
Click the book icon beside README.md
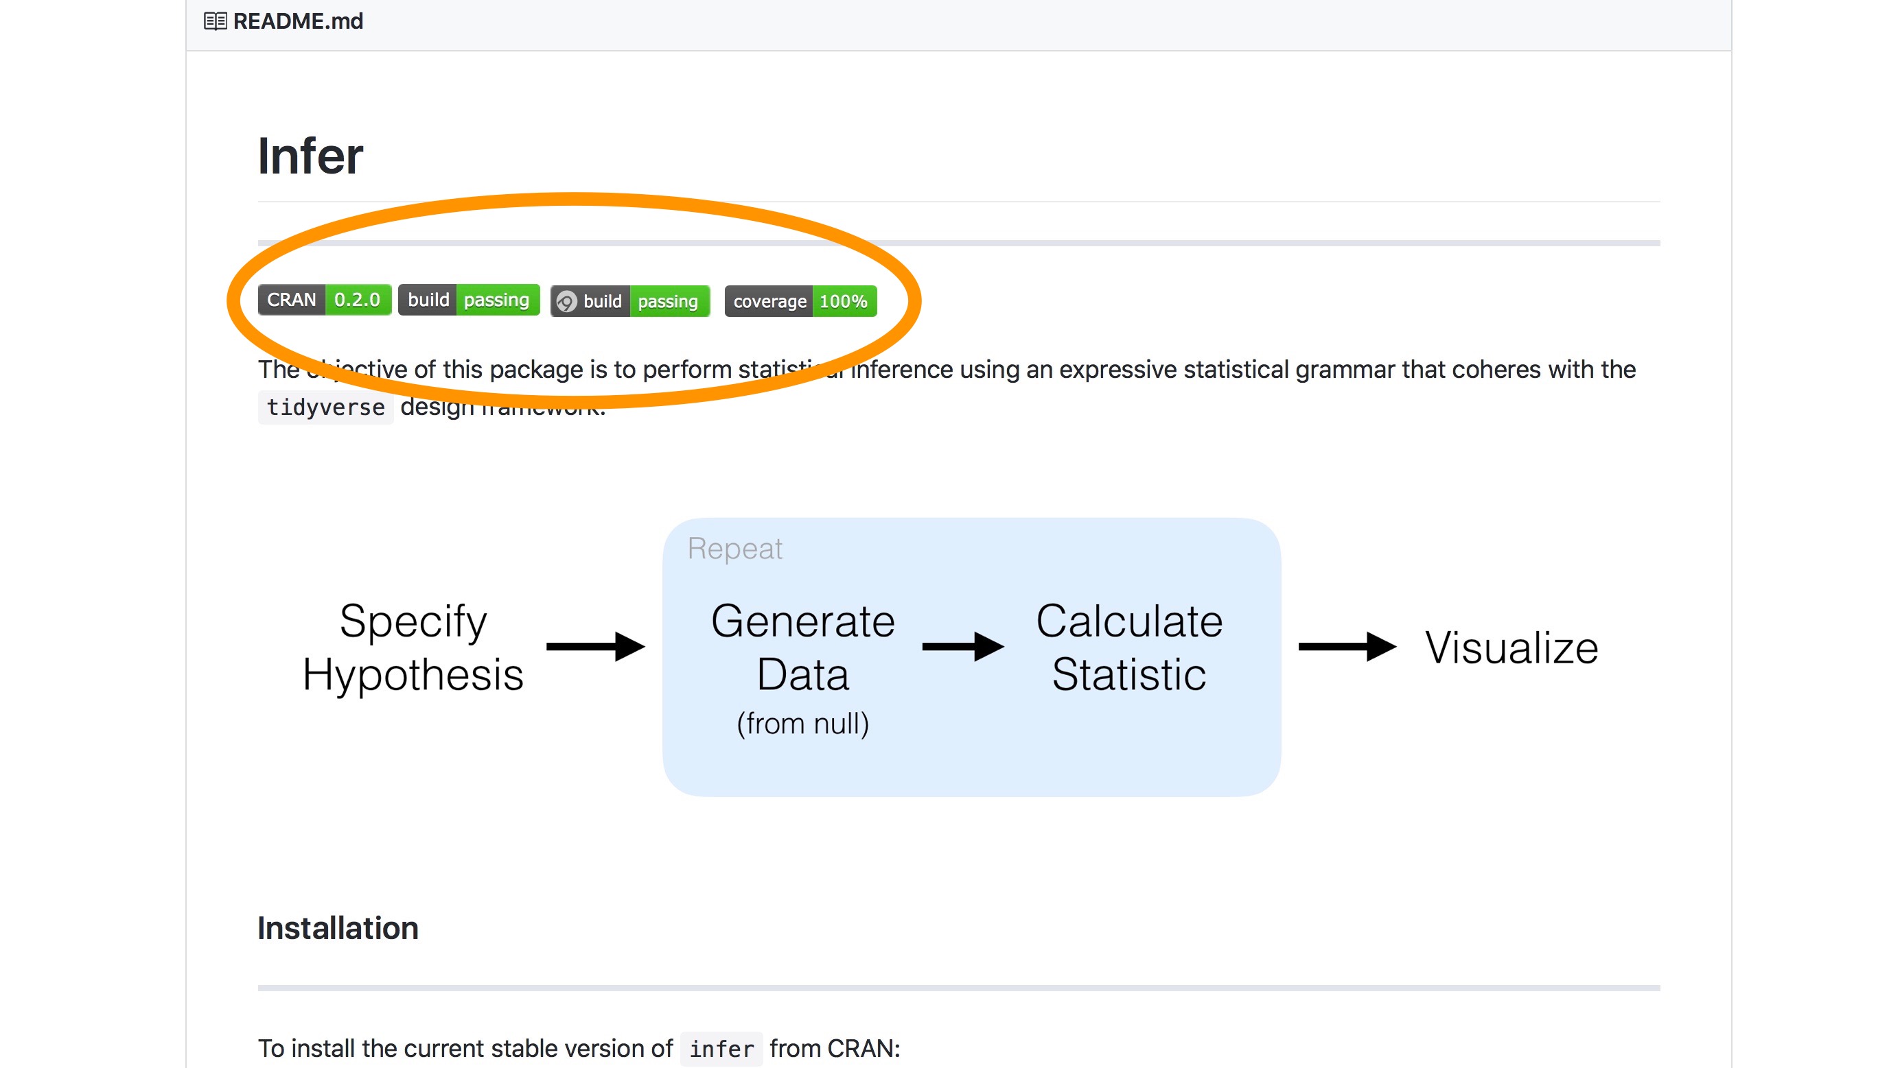click(215, 21)
